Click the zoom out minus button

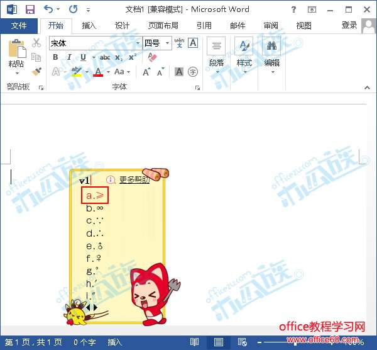tap(259, 342)
